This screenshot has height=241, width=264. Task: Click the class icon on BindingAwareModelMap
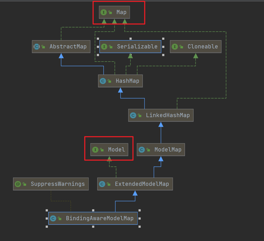53,218
